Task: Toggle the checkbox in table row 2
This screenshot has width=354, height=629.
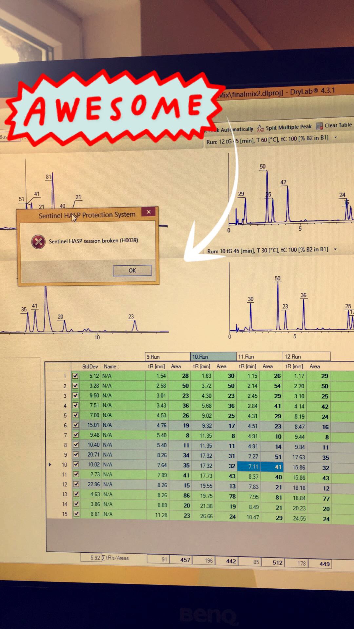Action: coord(75,386)
